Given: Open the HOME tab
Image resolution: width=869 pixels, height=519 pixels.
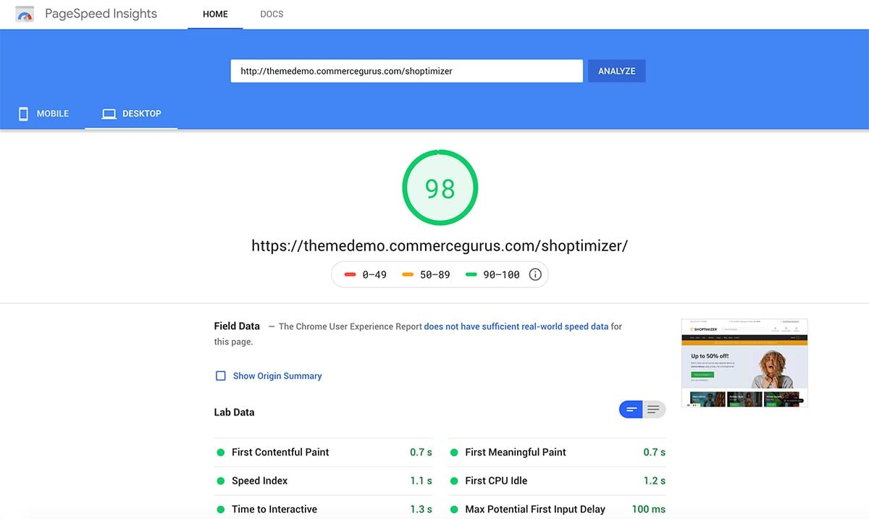Looking at the screenshot, I should (215, 14).
